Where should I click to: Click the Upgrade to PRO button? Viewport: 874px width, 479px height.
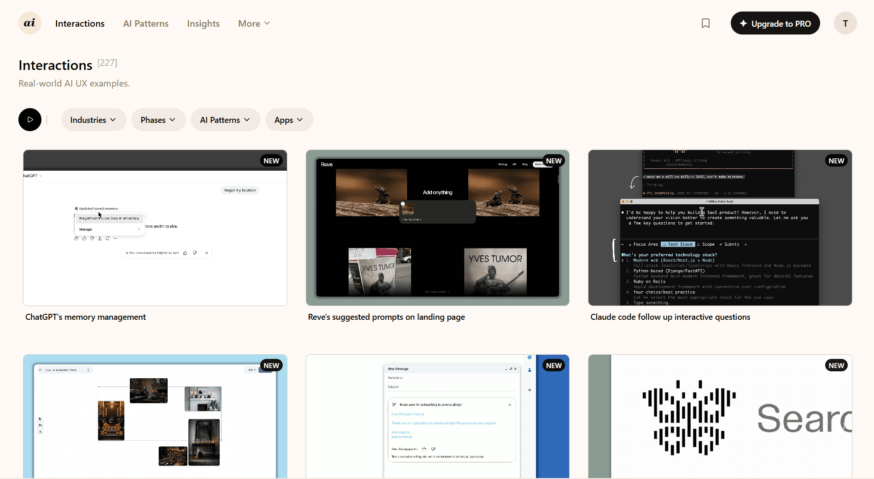tap(775, 23)
